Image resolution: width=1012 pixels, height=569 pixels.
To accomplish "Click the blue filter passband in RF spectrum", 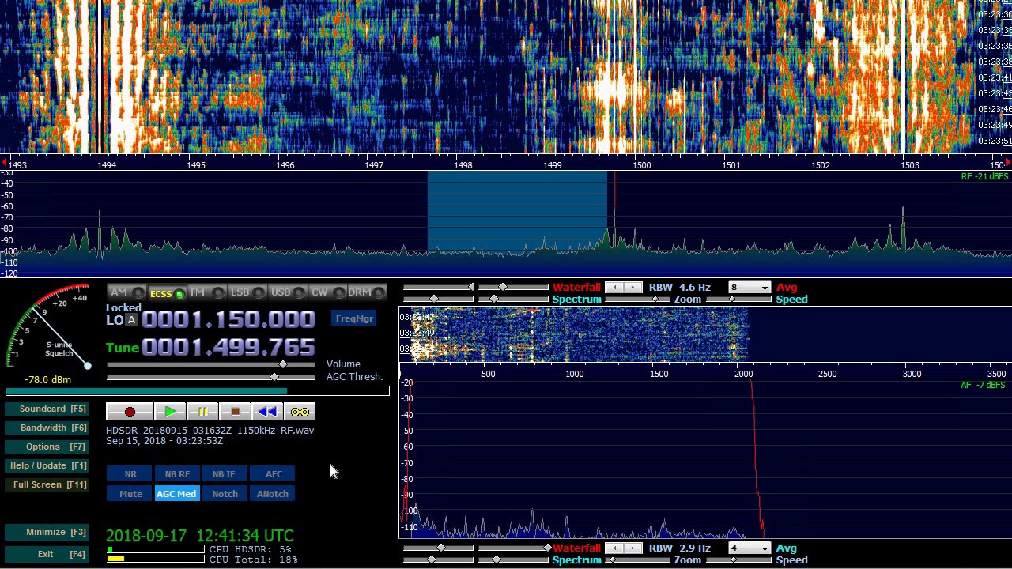I will coord(517,213).
